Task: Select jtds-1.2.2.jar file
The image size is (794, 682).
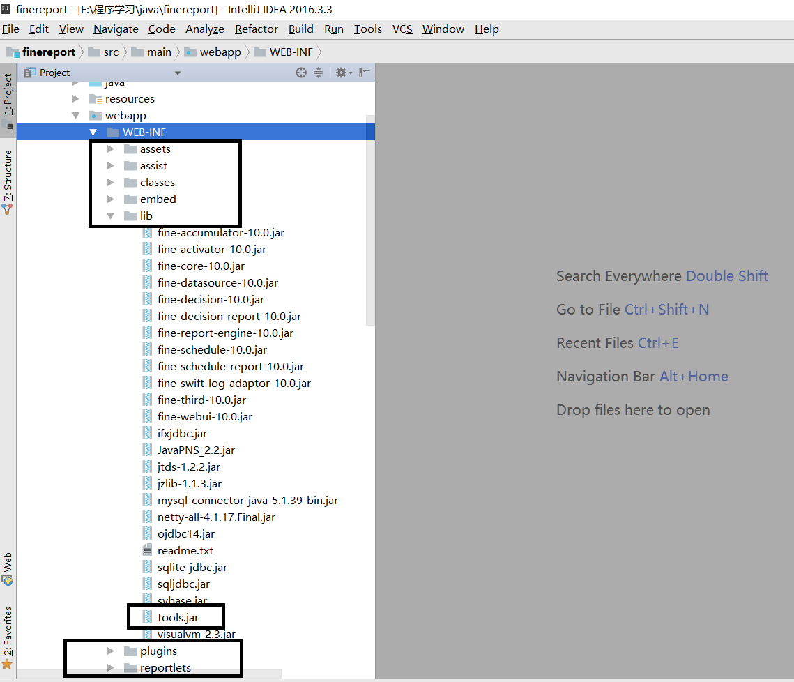Action: point(188,467)
